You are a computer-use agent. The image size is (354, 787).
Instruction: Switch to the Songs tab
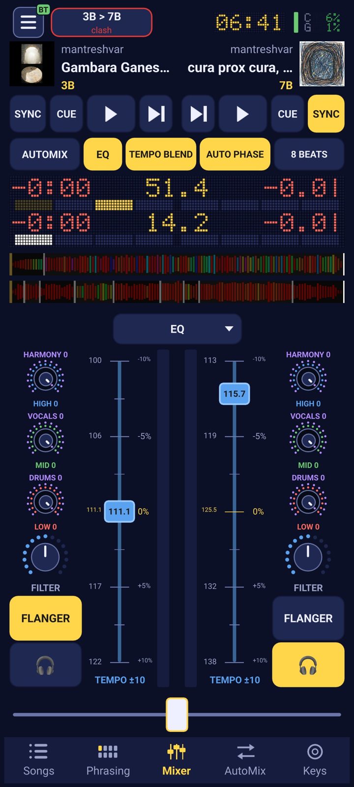point(39,760)
